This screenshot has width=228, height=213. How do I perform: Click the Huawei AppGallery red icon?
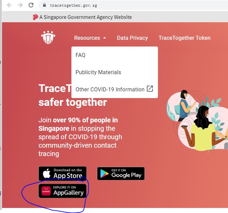tap(46, 191)
